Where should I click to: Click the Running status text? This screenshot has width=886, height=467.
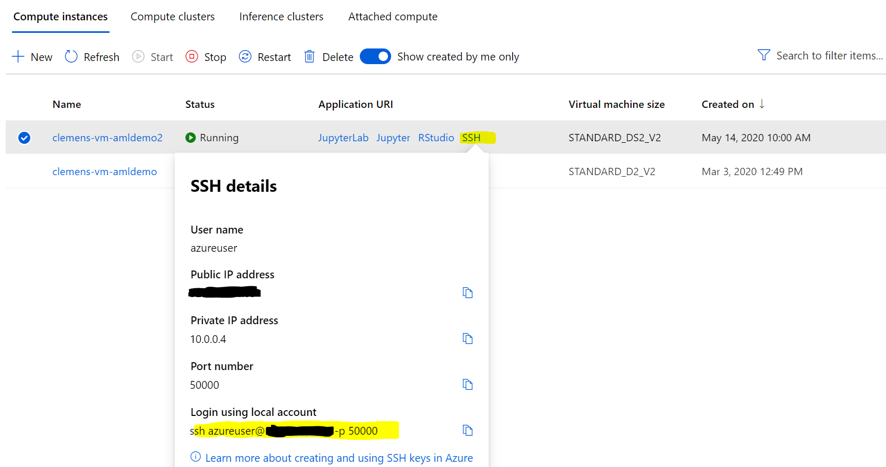click(219, 138)
